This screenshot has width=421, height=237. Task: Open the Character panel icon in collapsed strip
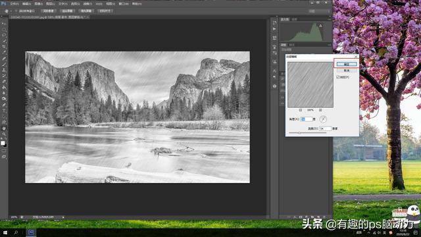coord(274,71)
